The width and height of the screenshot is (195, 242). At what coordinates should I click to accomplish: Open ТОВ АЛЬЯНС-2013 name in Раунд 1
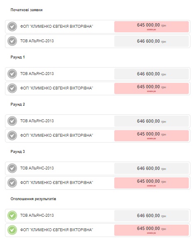37,74
